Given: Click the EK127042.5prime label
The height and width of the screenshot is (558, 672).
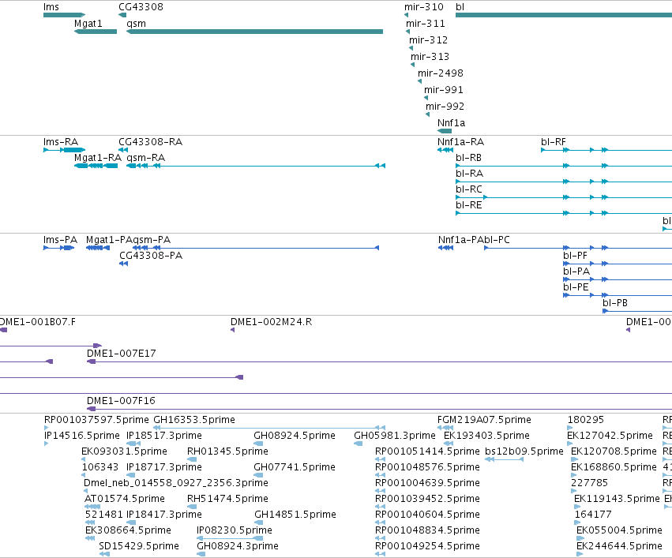Looking at the screenshot, I should pyautogui.click(x=610, y=436).
